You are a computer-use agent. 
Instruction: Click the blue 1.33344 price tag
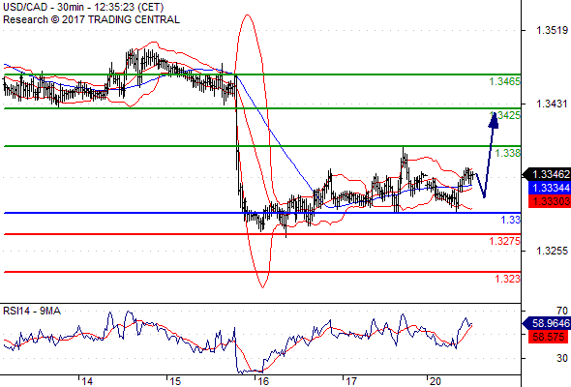pos(550,188)
